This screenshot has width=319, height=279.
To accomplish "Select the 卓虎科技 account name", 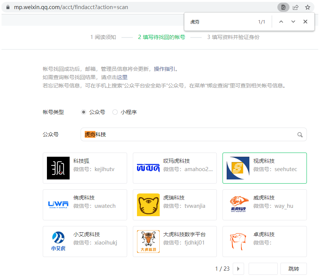I will point(264,234).
